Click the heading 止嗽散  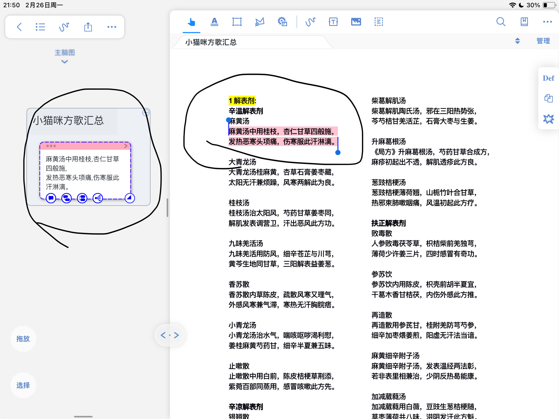[x=239, y=366]
